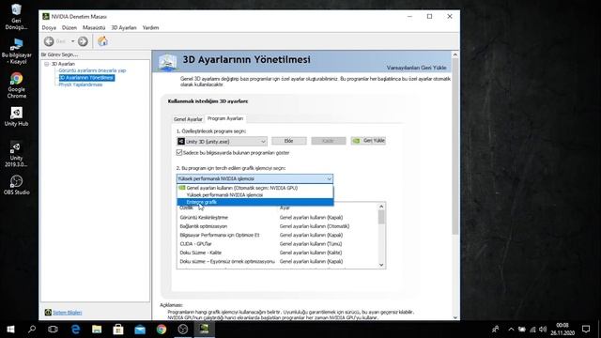Open OBS Studio taskbar icon

[183, 330]
